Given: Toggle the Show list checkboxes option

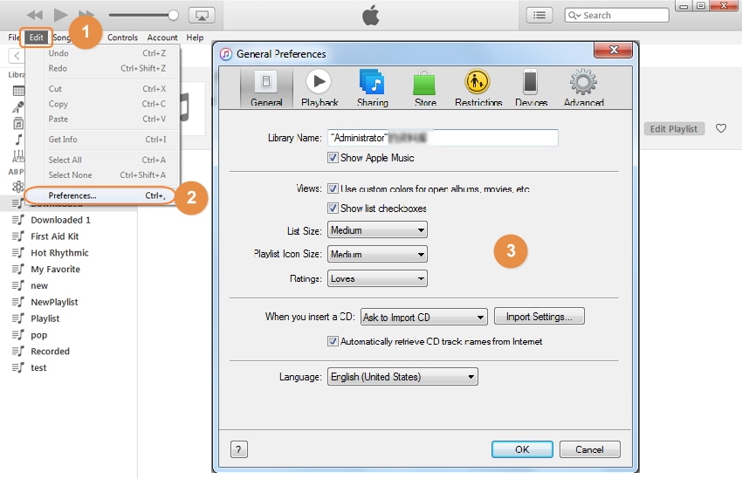Looking at the screenshot, I should [333, 208].
